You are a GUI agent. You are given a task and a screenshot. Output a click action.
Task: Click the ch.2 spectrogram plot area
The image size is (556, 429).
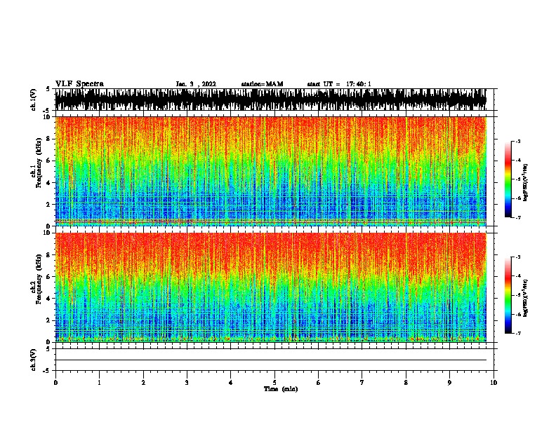point(271,287)
